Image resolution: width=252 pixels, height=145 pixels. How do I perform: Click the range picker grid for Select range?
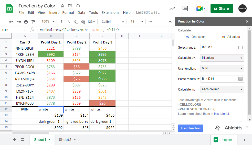coord(240,48)
